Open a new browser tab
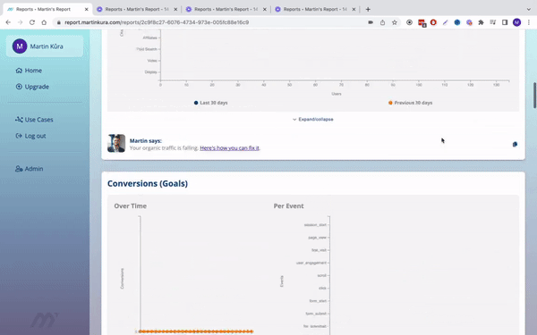 click(x=368, y=9)
